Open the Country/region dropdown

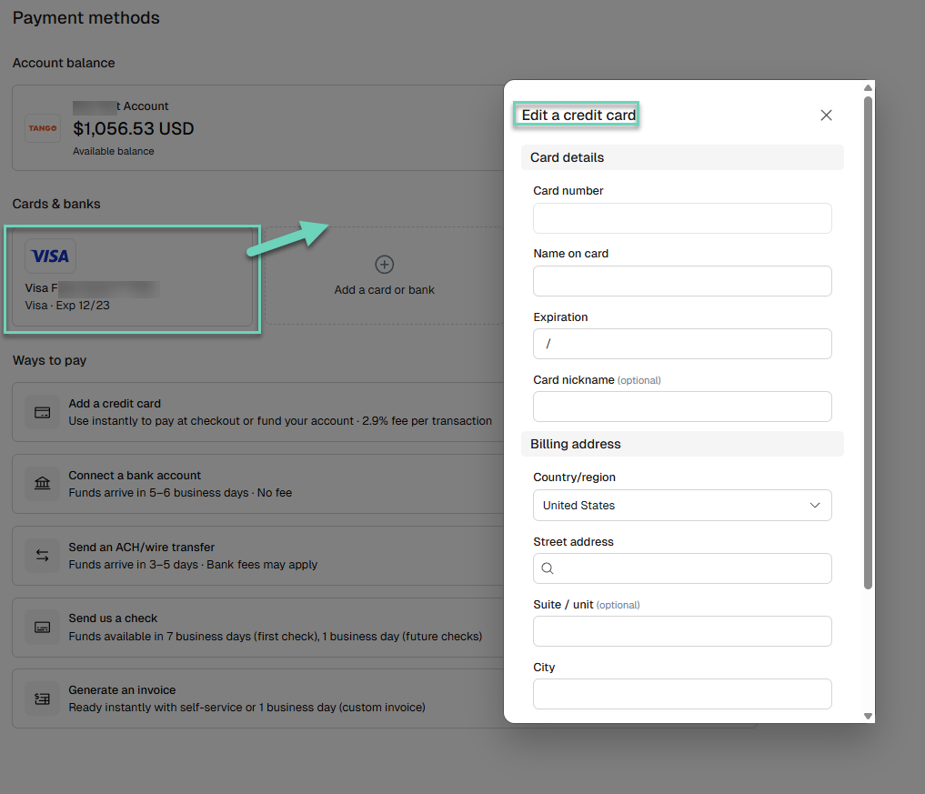682,505
